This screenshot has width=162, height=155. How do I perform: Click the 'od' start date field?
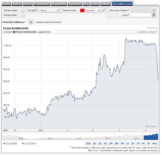click(14, 144)
